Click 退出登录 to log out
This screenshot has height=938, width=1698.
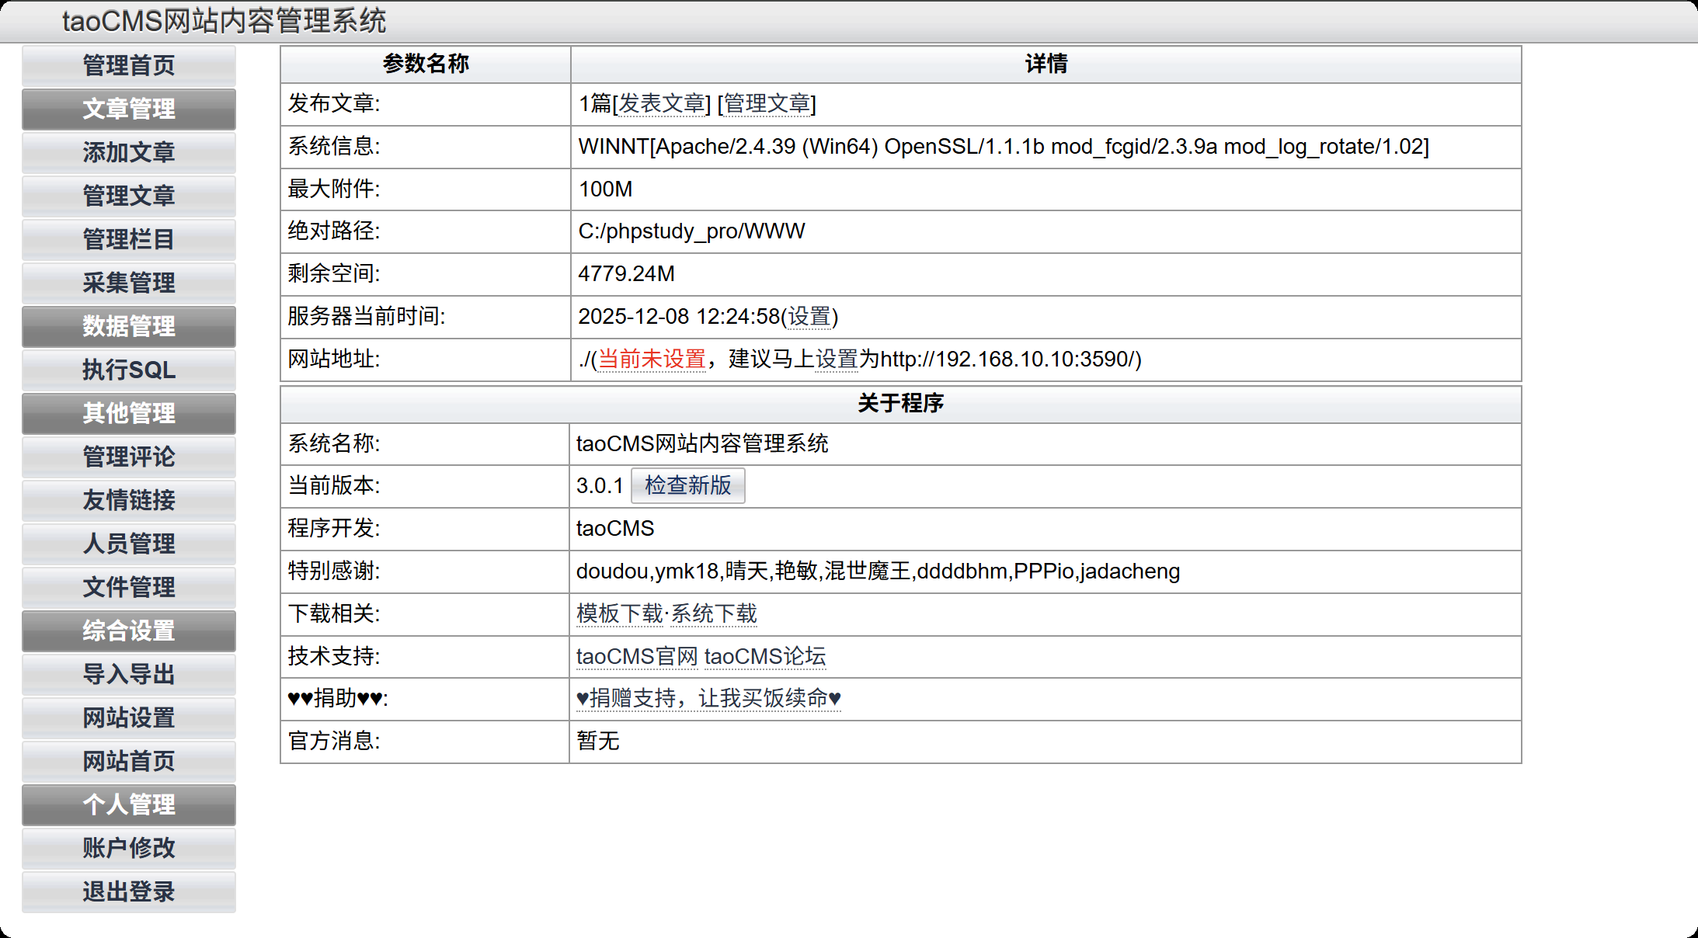click(x=129, y=891)
